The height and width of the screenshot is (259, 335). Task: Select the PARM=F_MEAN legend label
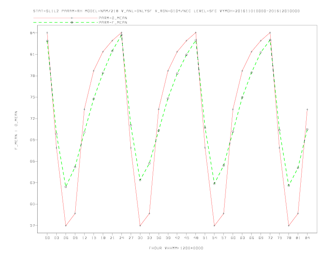pyautogui.click(x=113, y=22)
